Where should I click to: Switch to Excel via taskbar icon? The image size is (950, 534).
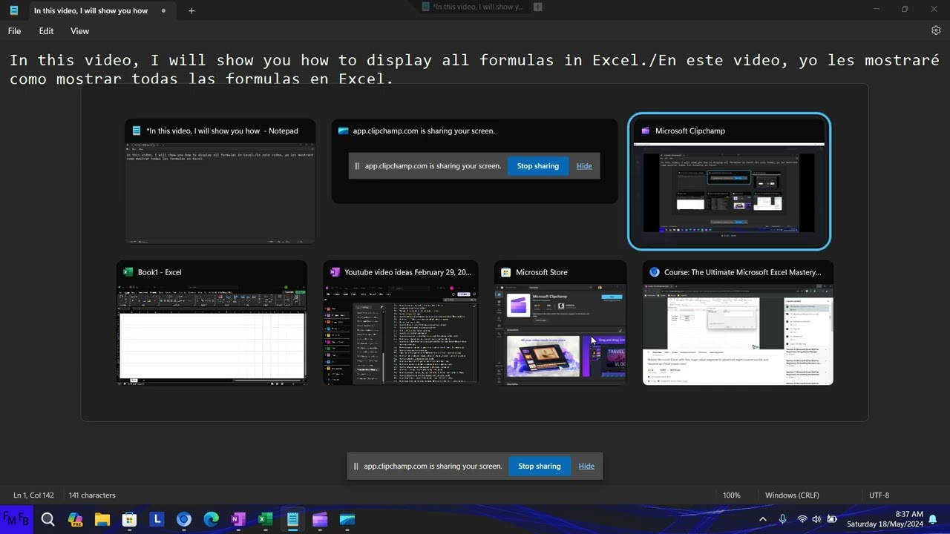coord(265,519)
